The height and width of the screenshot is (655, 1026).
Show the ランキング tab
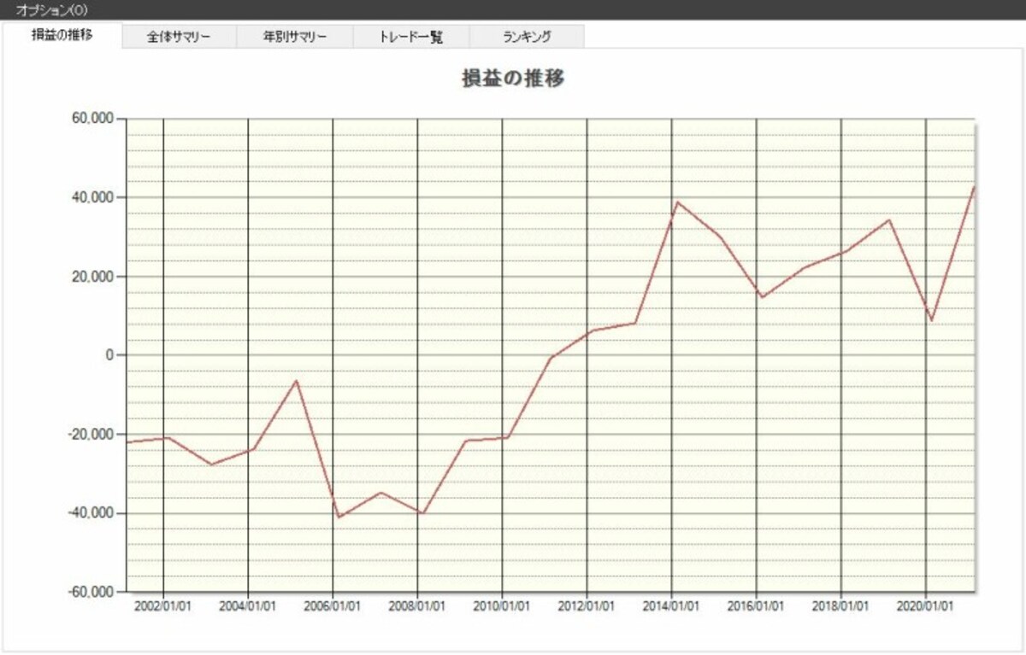[527, 38]
